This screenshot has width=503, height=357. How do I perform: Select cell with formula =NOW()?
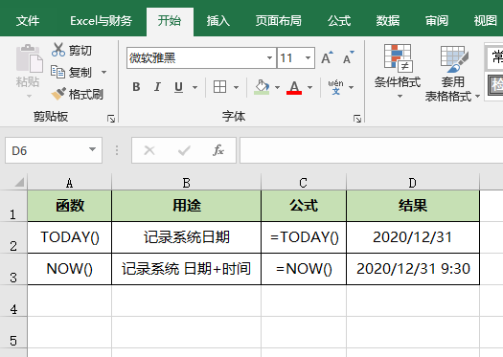304,269
